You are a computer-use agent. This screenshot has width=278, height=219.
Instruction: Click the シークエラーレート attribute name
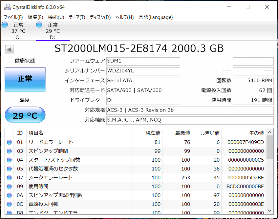point(51,178)
